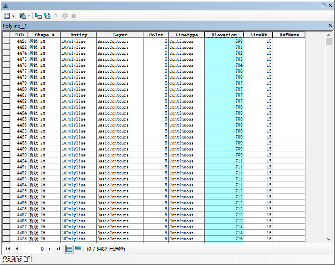Select the Linetype column header
Viewport: 335px width, 265px height.
pyautogui.click(x=187, y=35)
